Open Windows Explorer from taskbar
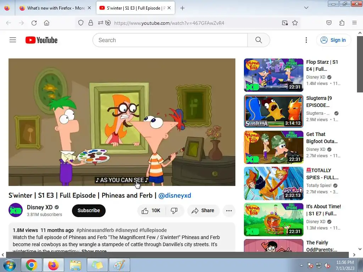363x272 pixels. [x=76, y=265]
